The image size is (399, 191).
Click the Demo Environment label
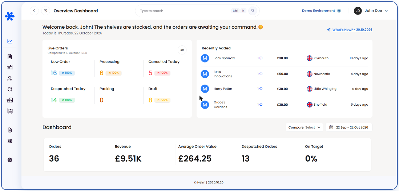pos(318,11)
